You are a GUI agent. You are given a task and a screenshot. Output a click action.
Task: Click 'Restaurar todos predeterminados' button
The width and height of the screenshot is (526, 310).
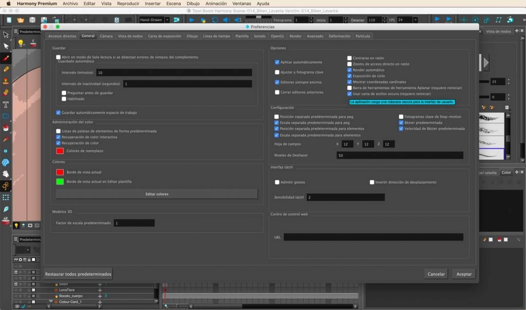coord(78,274)
